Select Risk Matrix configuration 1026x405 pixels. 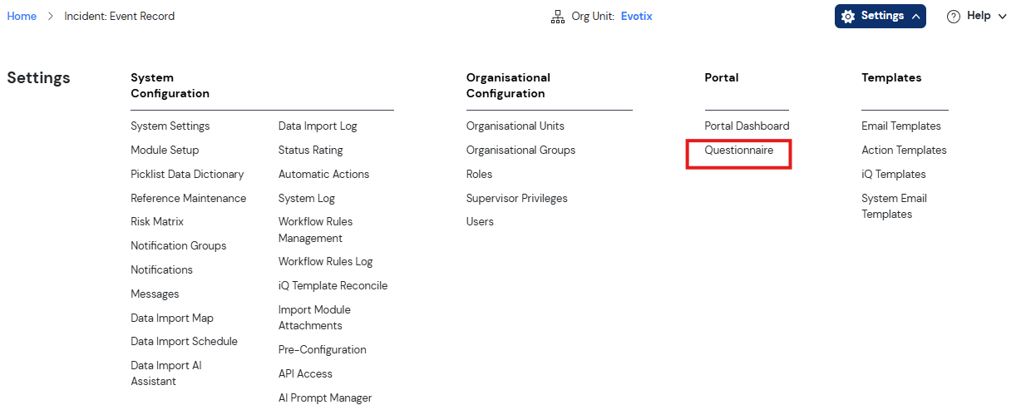coord(157,222)
